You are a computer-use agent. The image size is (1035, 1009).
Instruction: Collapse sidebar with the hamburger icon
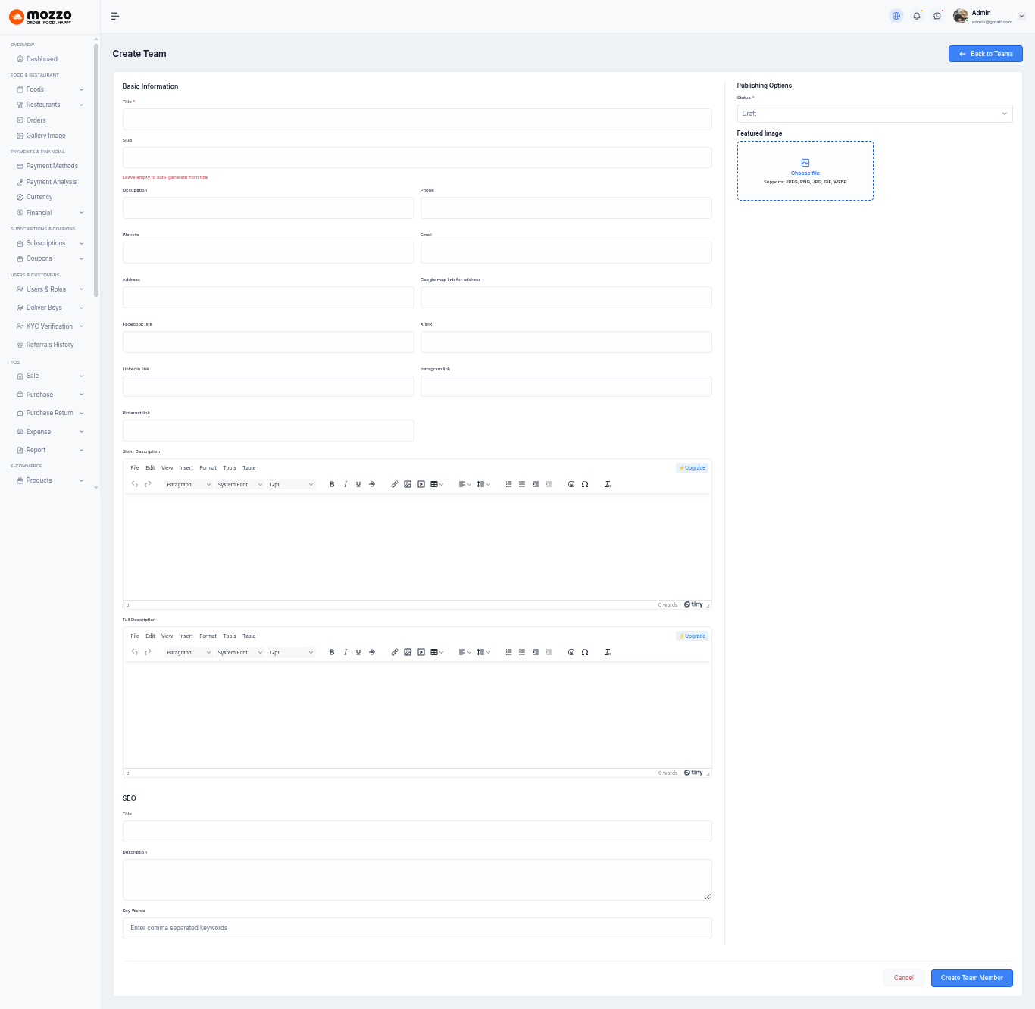coord(115,16)
